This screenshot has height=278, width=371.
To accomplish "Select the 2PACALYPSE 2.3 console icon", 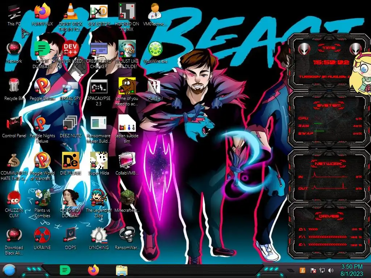I will (99, 92).
